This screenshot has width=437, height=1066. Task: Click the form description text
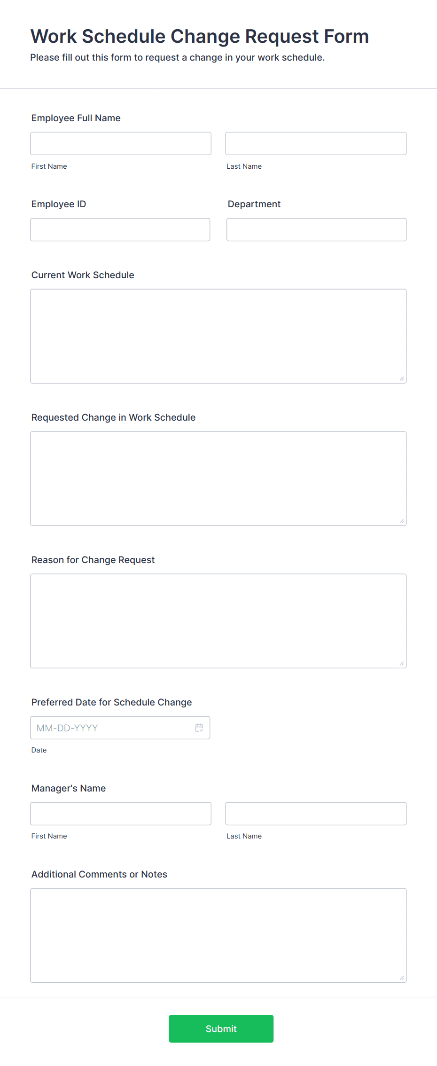click(x=177, y=57)
